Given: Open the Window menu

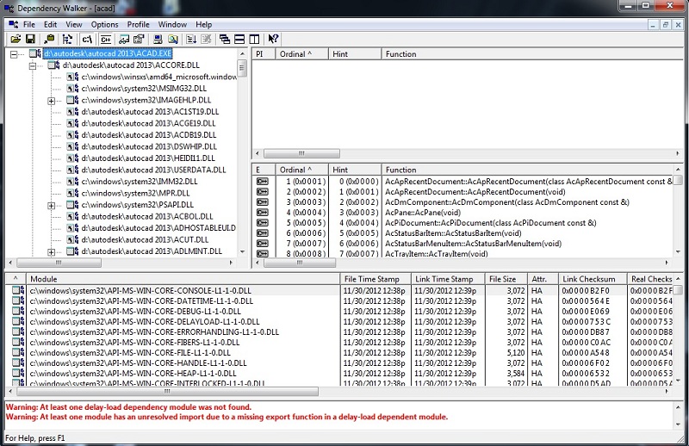Looking at the screenshot, I should [172, 25].
